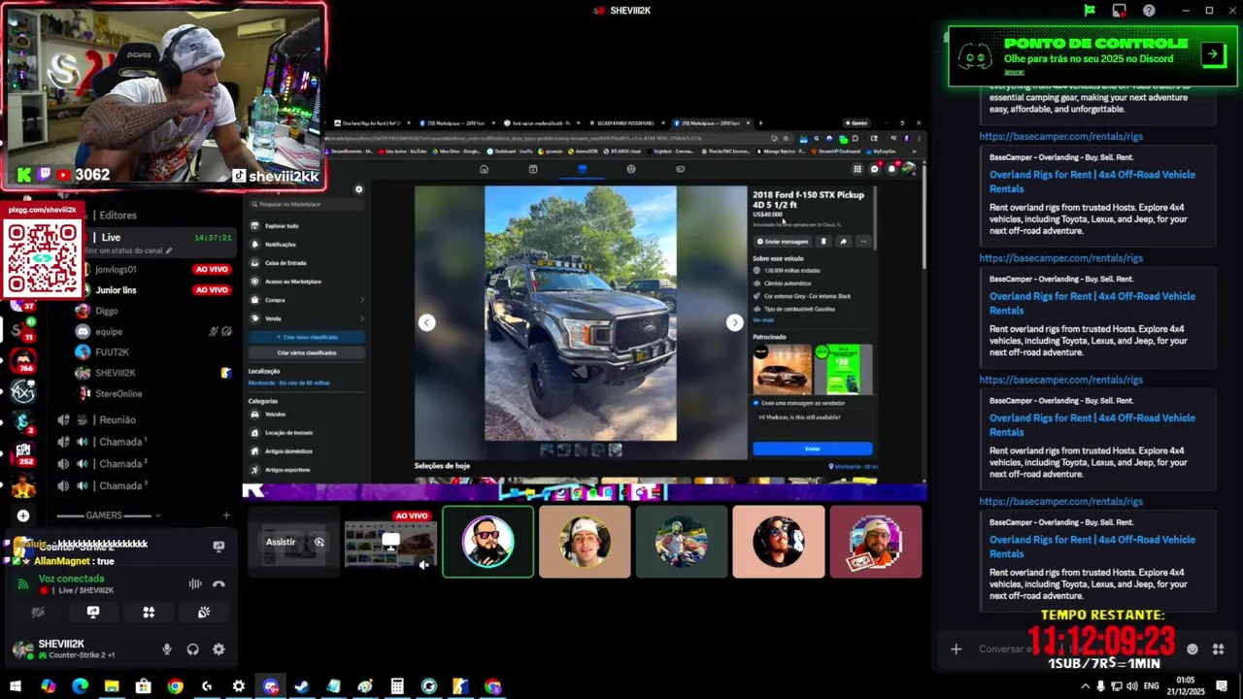
Task: Change location Monteverde radius link
Action: tap(288, 383)
